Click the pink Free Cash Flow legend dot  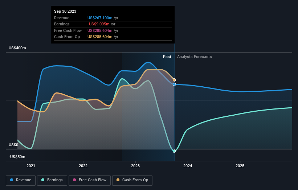[x=74, y=180]
